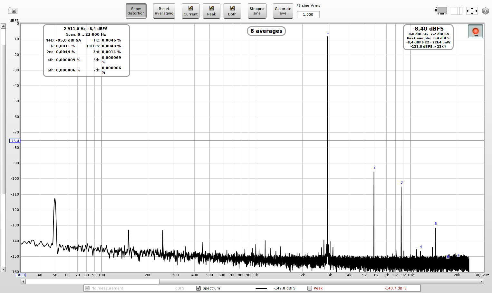Open graph limits arrows icon
The height and width of the screenshot is (293, 492).
472,11
